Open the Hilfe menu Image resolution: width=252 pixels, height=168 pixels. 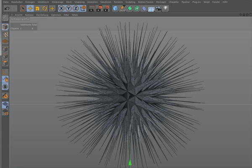[225, 2]
